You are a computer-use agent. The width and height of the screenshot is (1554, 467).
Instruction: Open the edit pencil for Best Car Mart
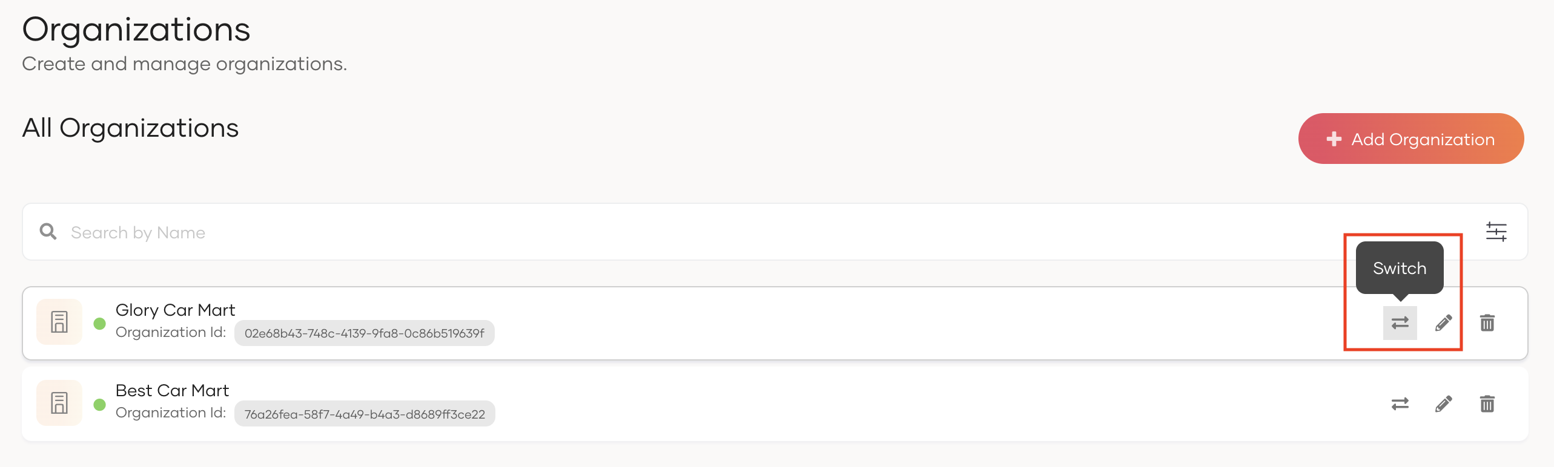(1444, 403)
